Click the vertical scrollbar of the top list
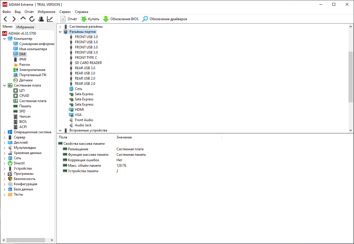Screen dimensions: 354x244 [x=351, y=77]
